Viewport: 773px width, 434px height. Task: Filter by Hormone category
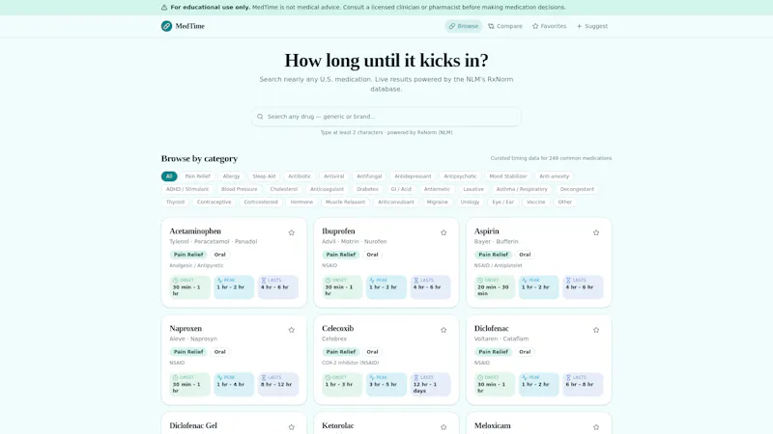[x=301, y=202]
